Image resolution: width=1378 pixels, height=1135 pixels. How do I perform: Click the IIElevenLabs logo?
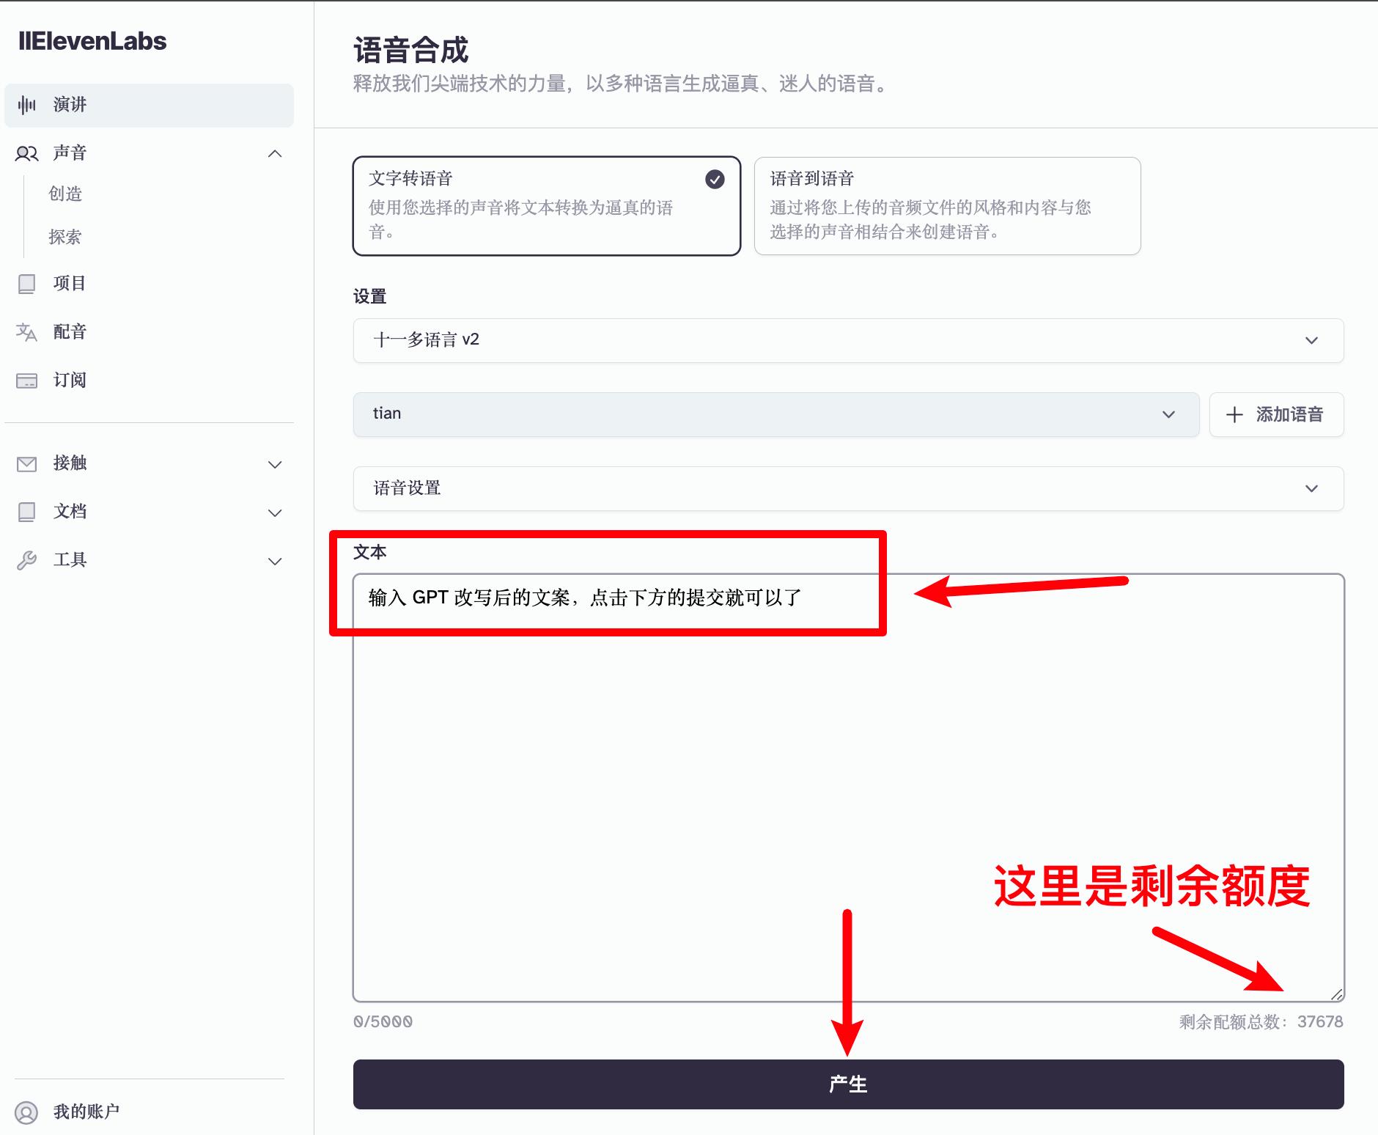tap(92, 41)
